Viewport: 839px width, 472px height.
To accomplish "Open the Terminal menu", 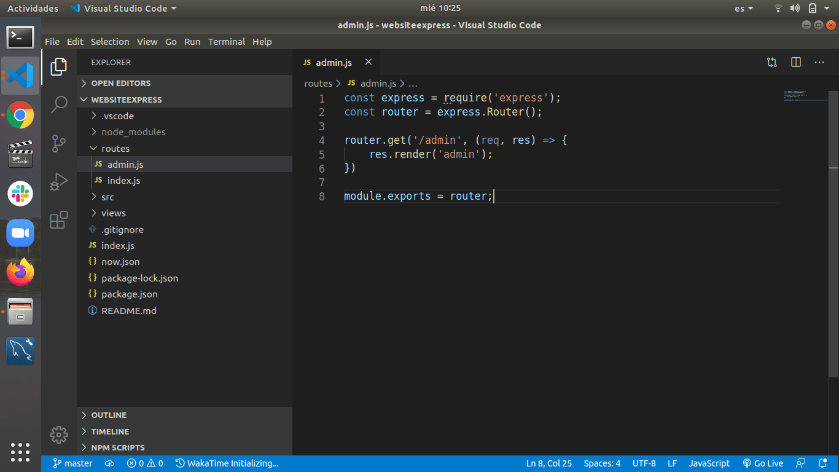I will pyautogui.click(x=227, y=42).
